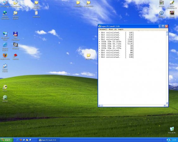
Task: Launch the Windows Explorer desktop shortcut
Action: pyautogui.click(x=15, y=15)
